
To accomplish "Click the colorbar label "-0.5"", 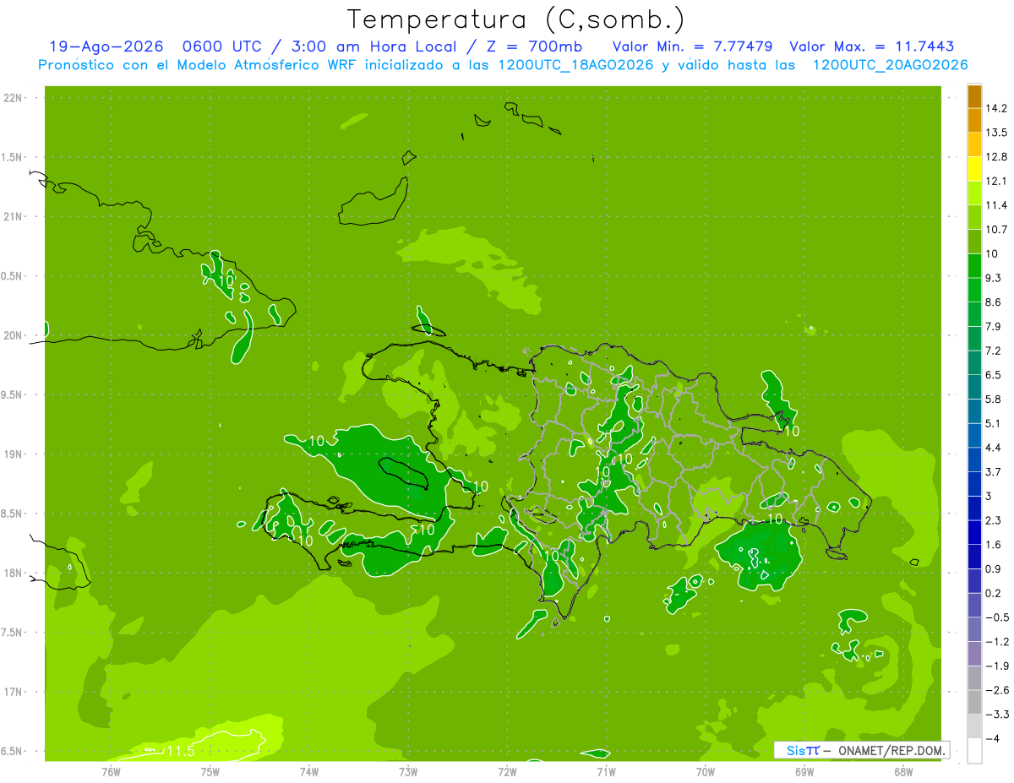I will pyautogui.click(x=997, y=617).
